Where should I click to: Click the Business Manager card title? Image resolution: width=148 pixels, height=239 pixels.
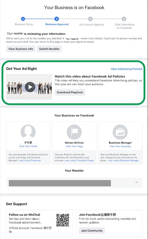click(120, 143)
